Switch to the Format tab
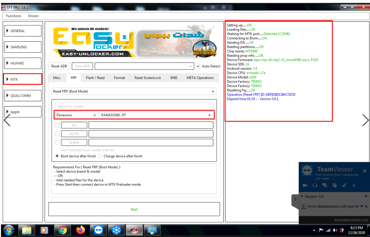This screenshot has height=237, width=370. [x=120, y=77]
